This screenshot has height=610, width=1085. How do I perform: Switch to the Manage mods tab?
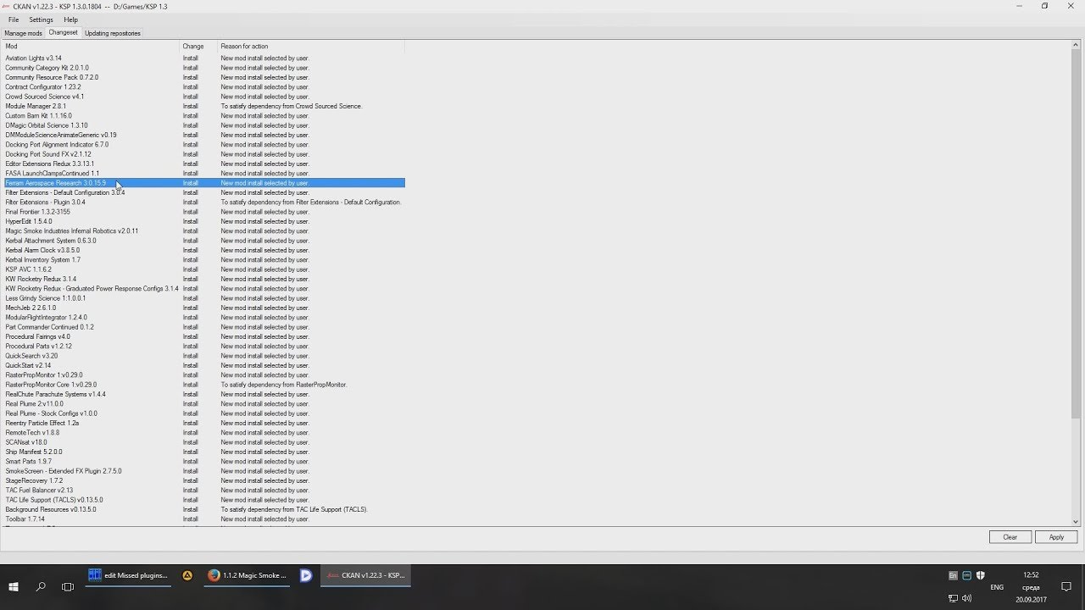click(x=23, y=33)
